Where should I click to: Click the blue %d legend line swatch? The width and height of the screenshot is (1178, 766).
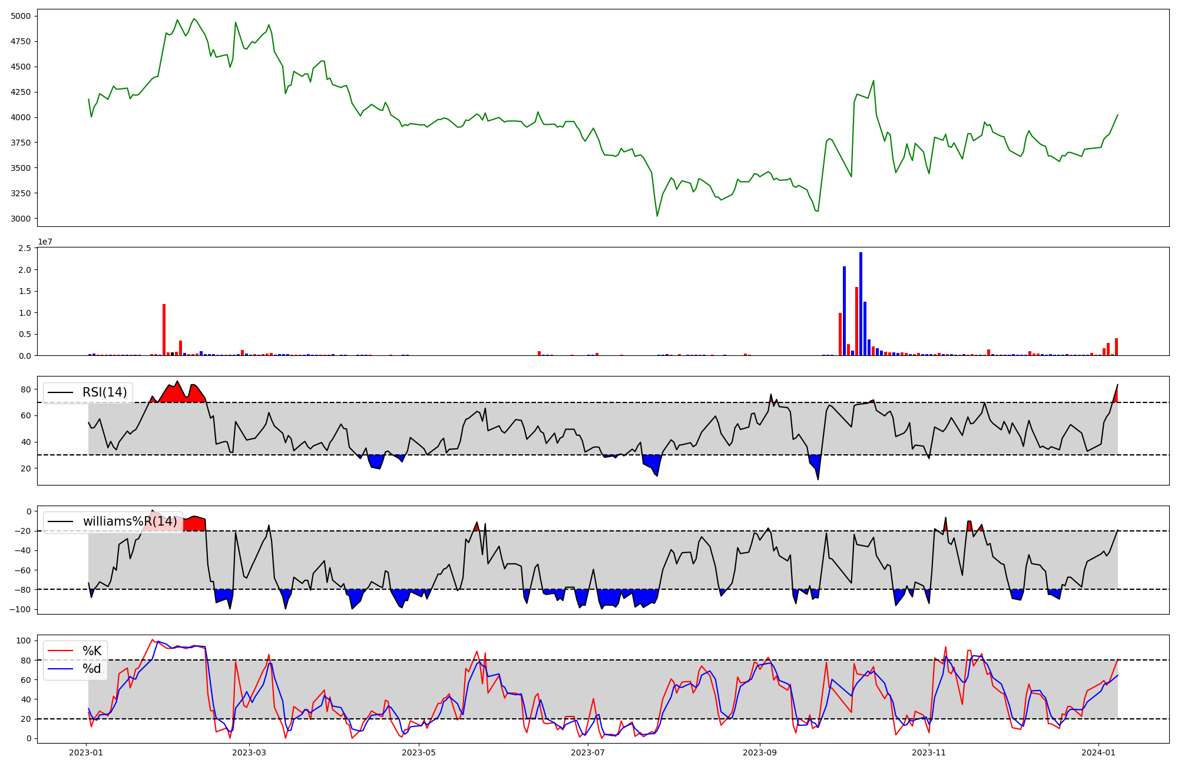[x=61, y=669]
